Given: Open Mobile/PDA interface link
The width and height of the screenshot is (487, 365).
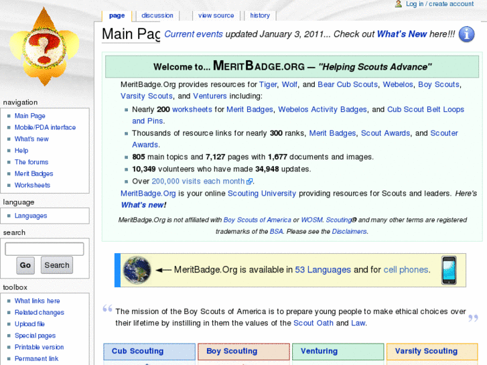Looking at the screenshot, I should (45, 127).
